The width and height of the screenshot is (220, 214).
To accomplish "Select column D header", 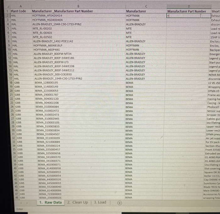I will 189,7.
